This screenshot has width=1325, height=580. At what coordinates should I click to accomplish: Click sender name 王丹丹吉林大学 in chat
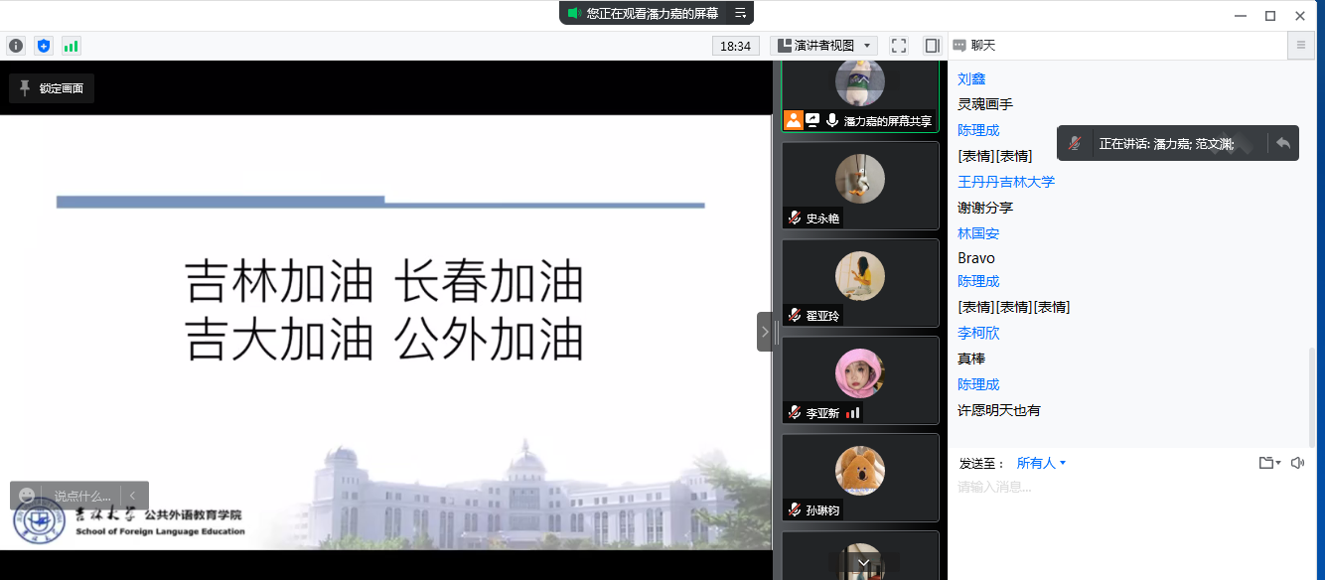pyautogui.click(x=1006, y=182)
